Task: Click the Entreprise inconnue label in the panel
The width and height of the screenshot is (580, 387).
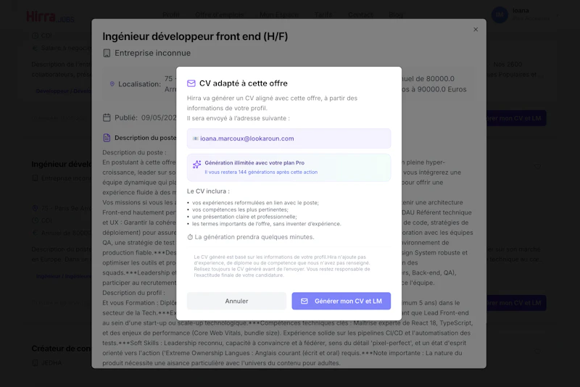Action: pyautogui.click(x=152, y=53)
